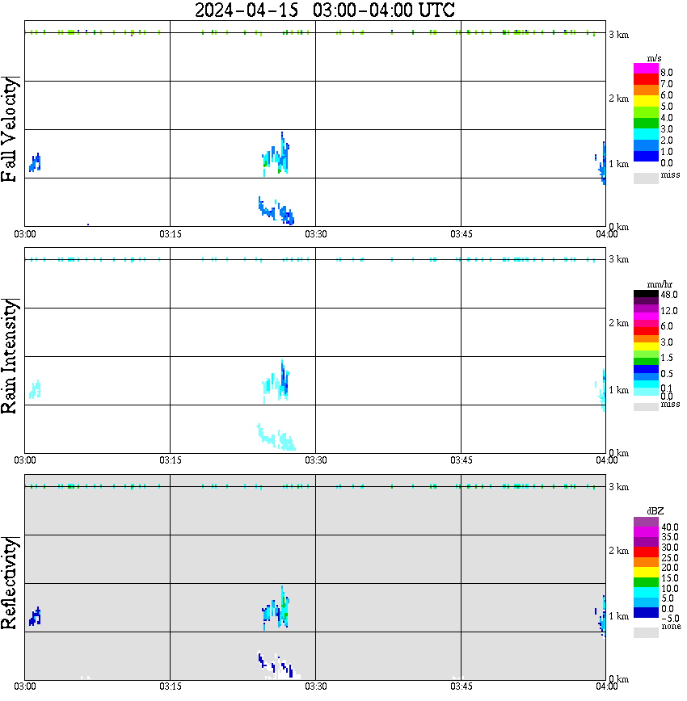Click the m/s unit label above velocity legend
This screenshot has height=701, width=687.
pyautogui.click(x=654, y=58)
